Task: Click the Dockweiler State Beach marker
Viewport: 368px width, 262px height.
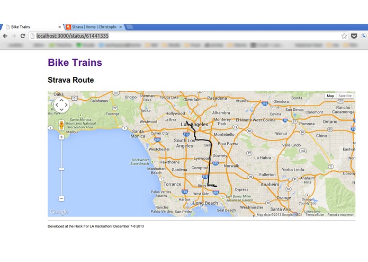Action: click(x=152, y=162)
